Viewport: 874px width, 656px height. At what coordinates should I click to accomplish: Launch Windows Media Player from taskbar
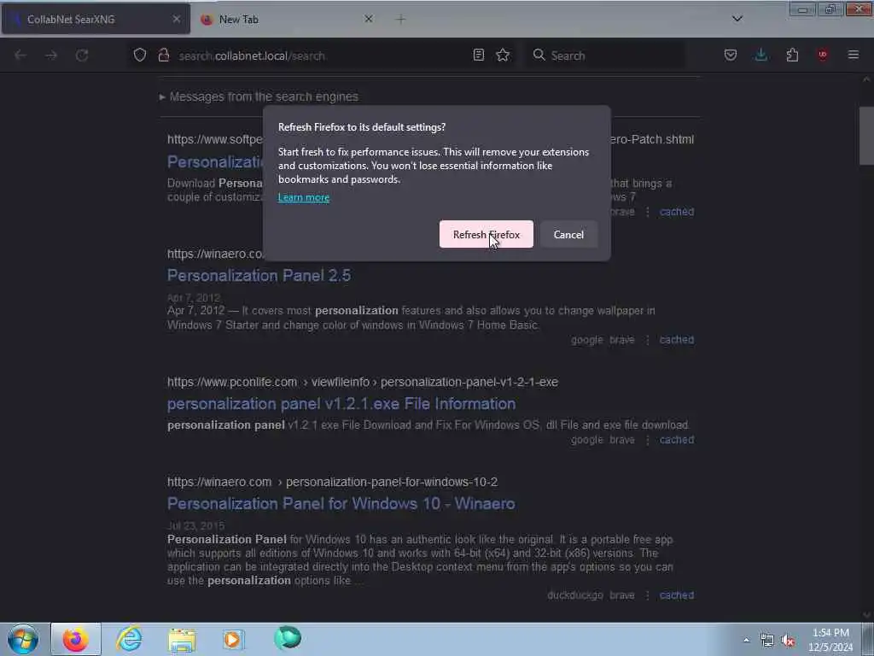[x=233, y=640]
